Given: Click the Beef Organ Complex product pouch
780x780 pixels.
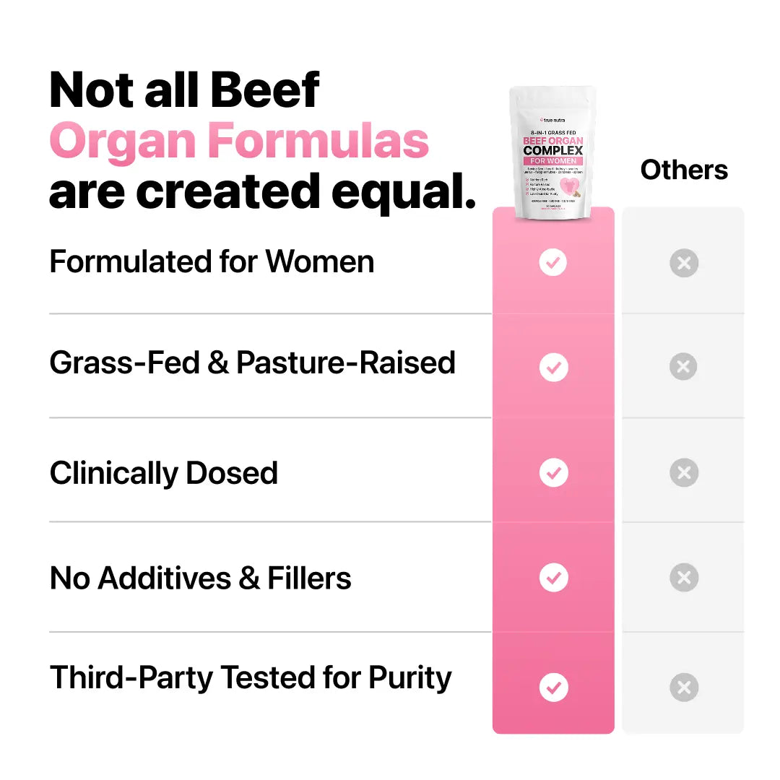Looking at the screenshot, I should 552,153.
